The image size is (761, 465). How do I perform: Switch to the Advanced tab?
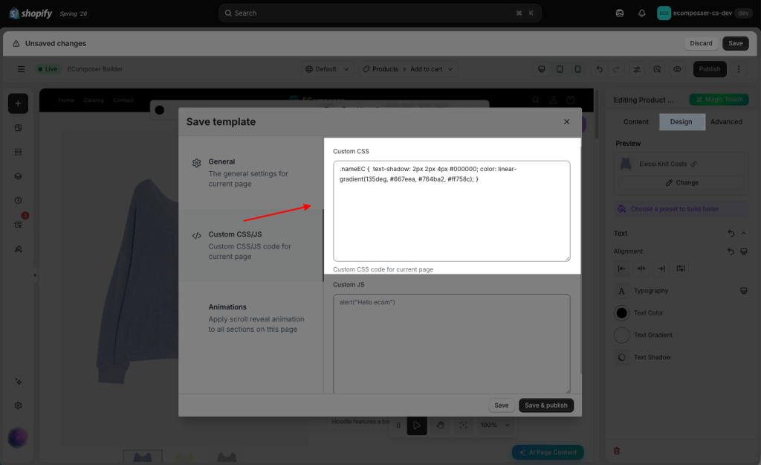click(x=726, y=122)
